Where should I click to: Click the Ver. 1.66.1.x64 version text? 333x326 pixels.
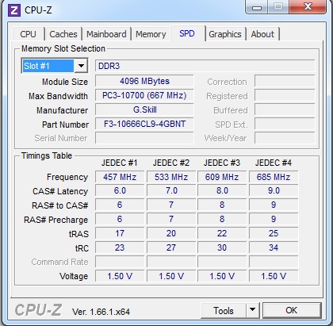pos(101,312)
